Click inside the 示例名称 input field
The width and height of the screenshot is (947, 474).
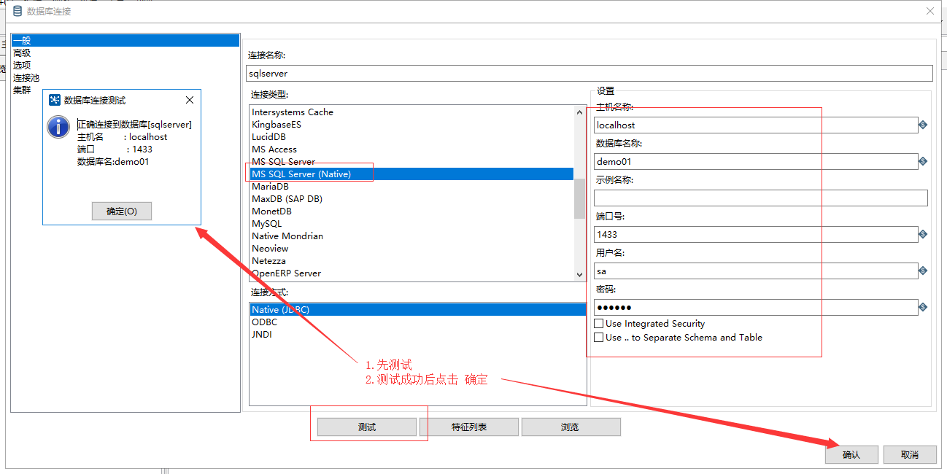[x=759, y=198]
